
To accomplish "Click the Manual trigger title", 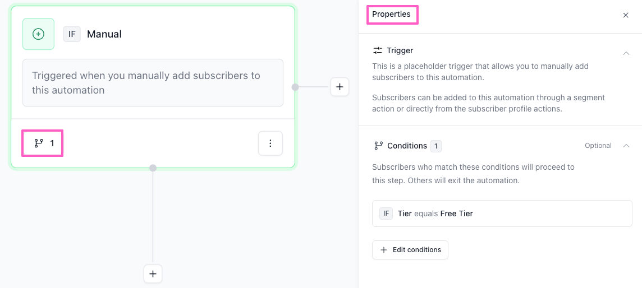I will click(x=104, y=34).
